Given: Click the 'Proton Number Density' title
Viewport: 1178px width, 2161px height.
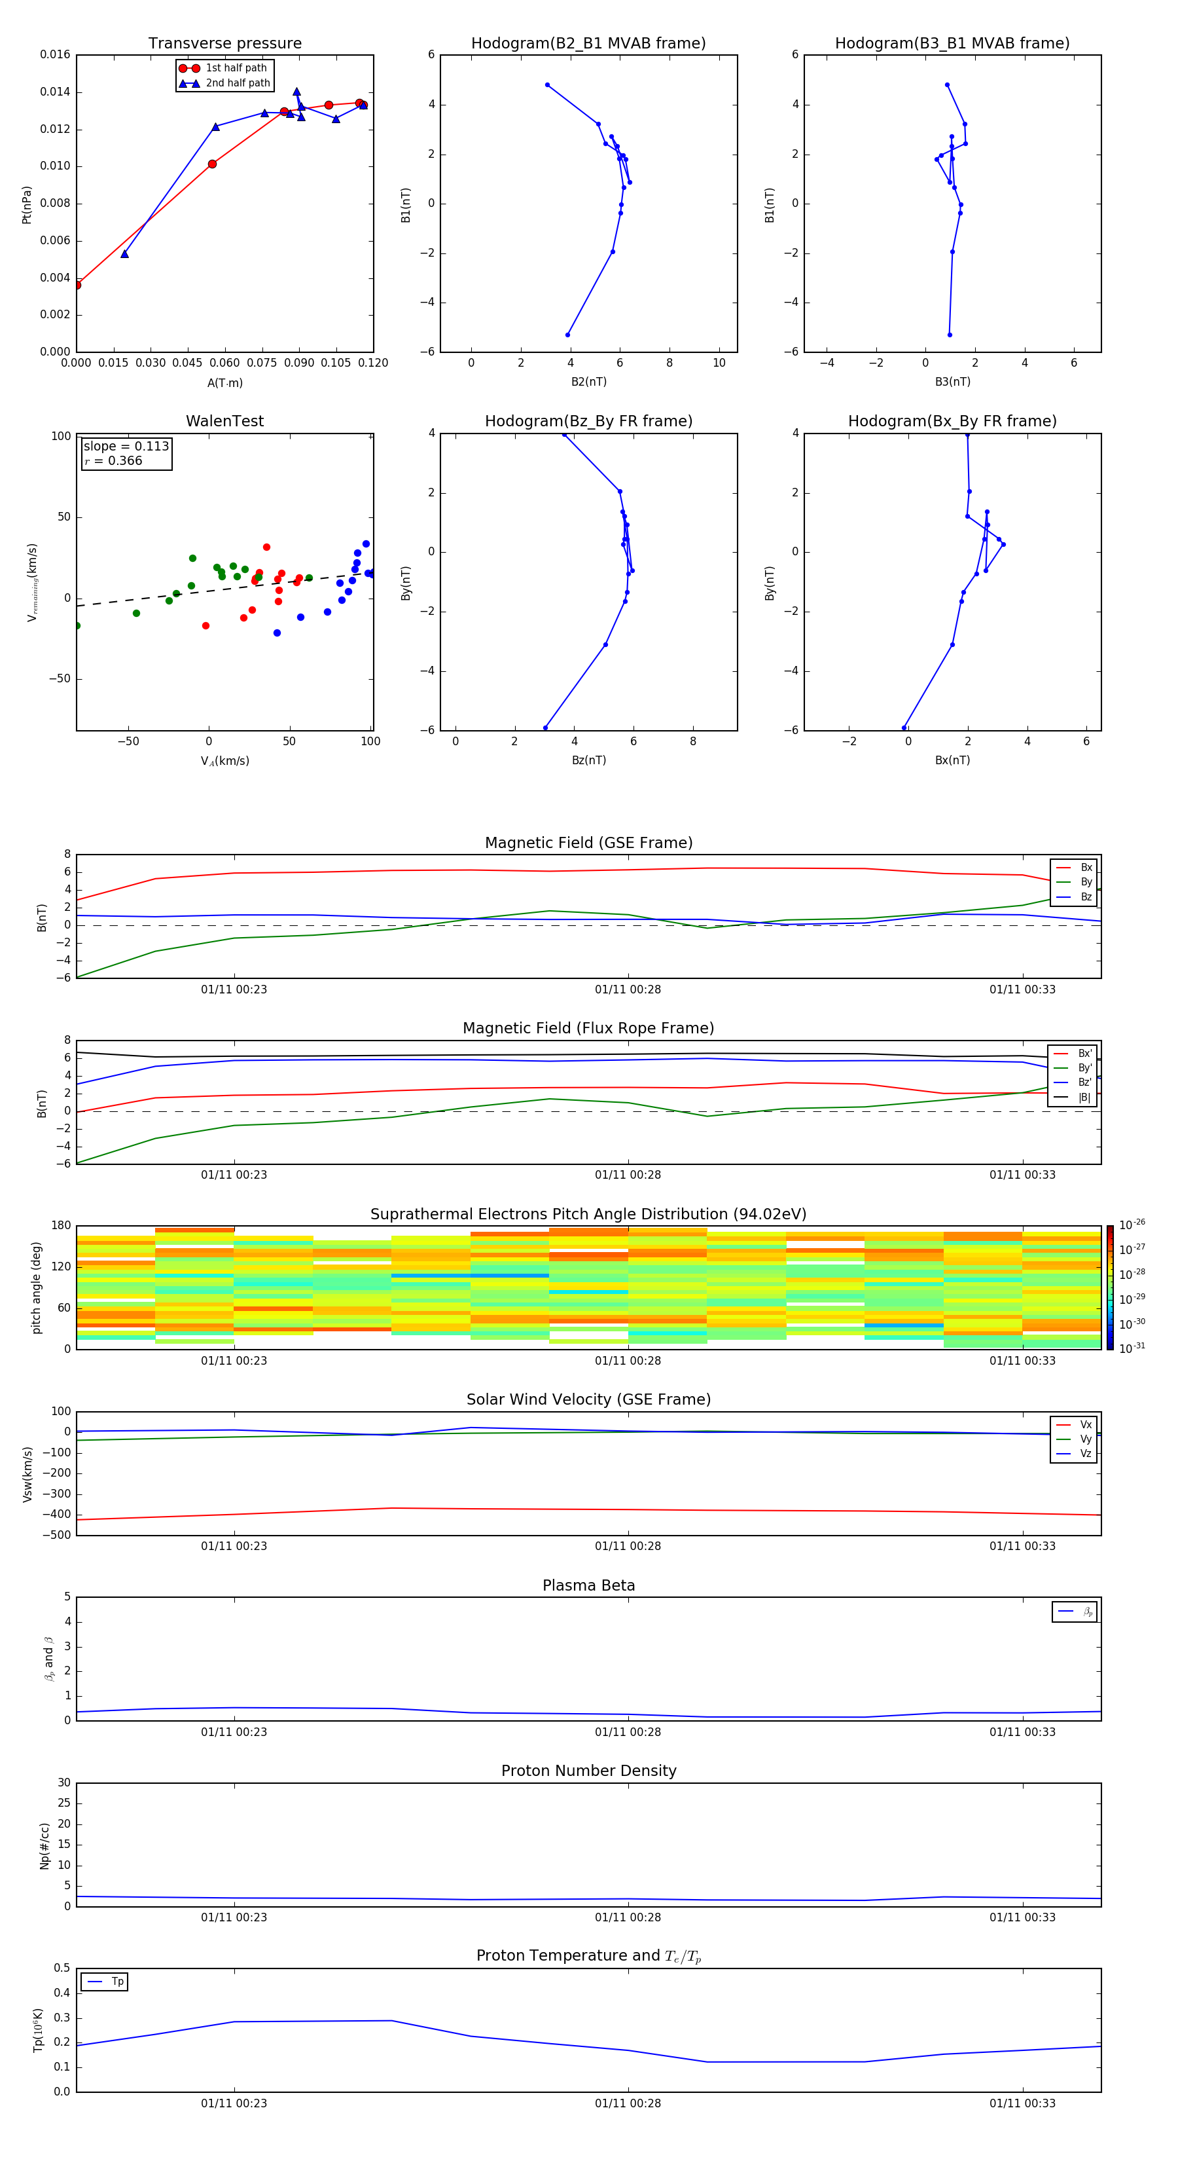Looking at the screenshot, I should click(x=588, y=1771).
